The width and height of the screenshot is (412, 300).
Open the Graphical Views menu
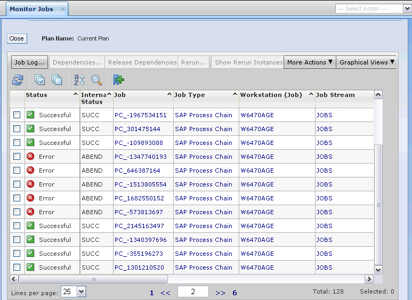click(367, 62)
